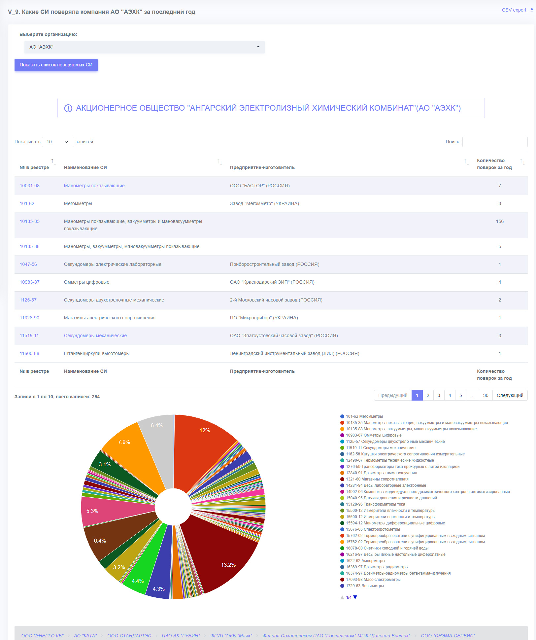Click the 10983-87 Омметры цифровые legend swatch
536x640 pixels.
342,435
